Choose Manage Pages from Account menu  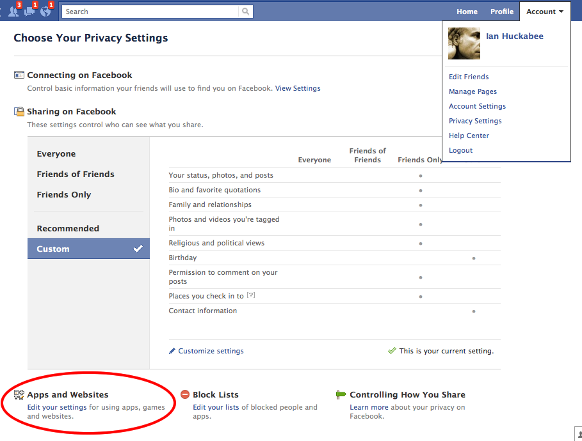(473, 91)
